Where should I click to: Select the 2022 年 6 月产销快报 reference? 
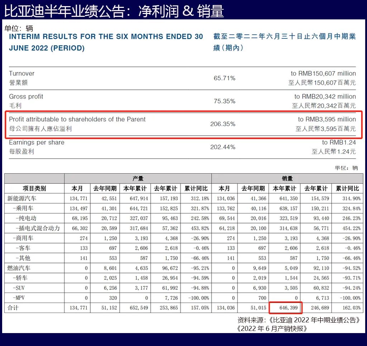tap(272, 328)
